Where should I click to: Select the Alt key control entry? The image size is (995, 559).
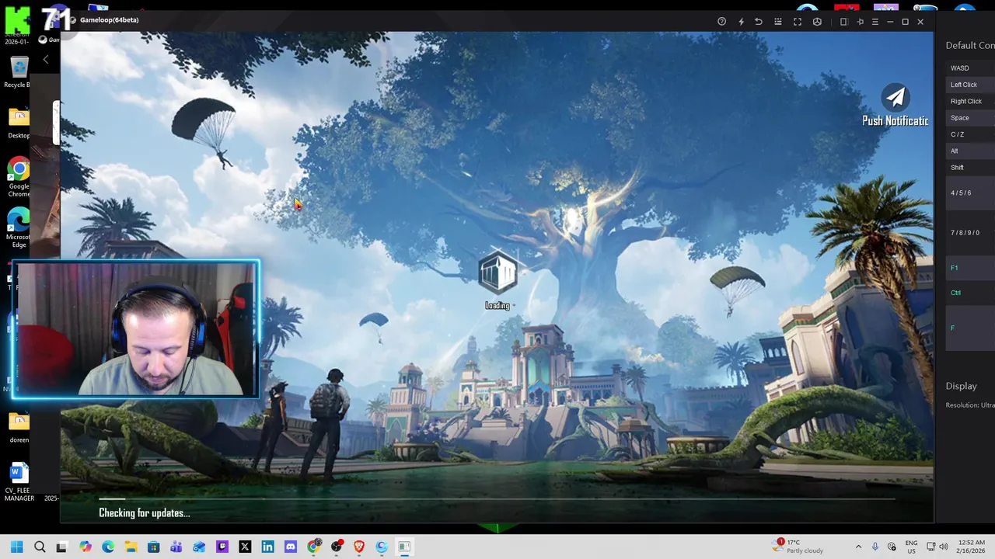pos(970,151)
